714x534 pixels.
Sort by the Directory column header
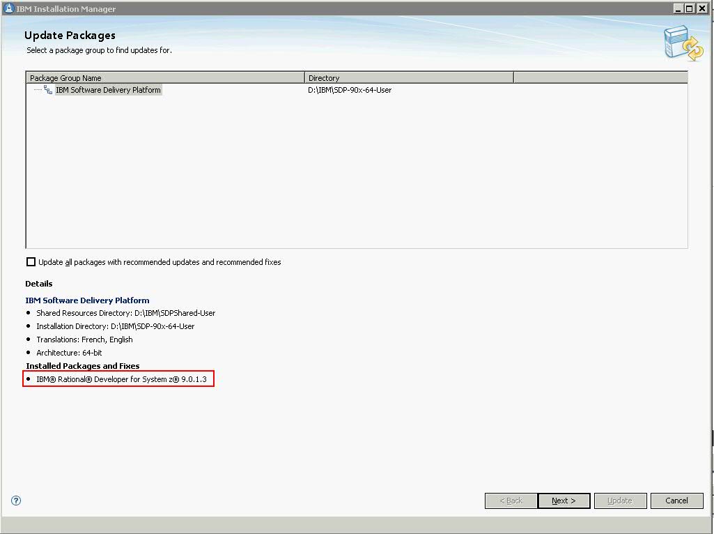click(410, 78)
